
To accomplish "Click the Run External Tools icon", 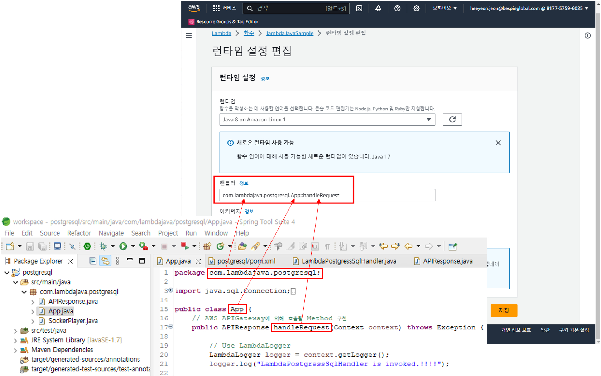I will pyautogui.click(x=143, y=246).
